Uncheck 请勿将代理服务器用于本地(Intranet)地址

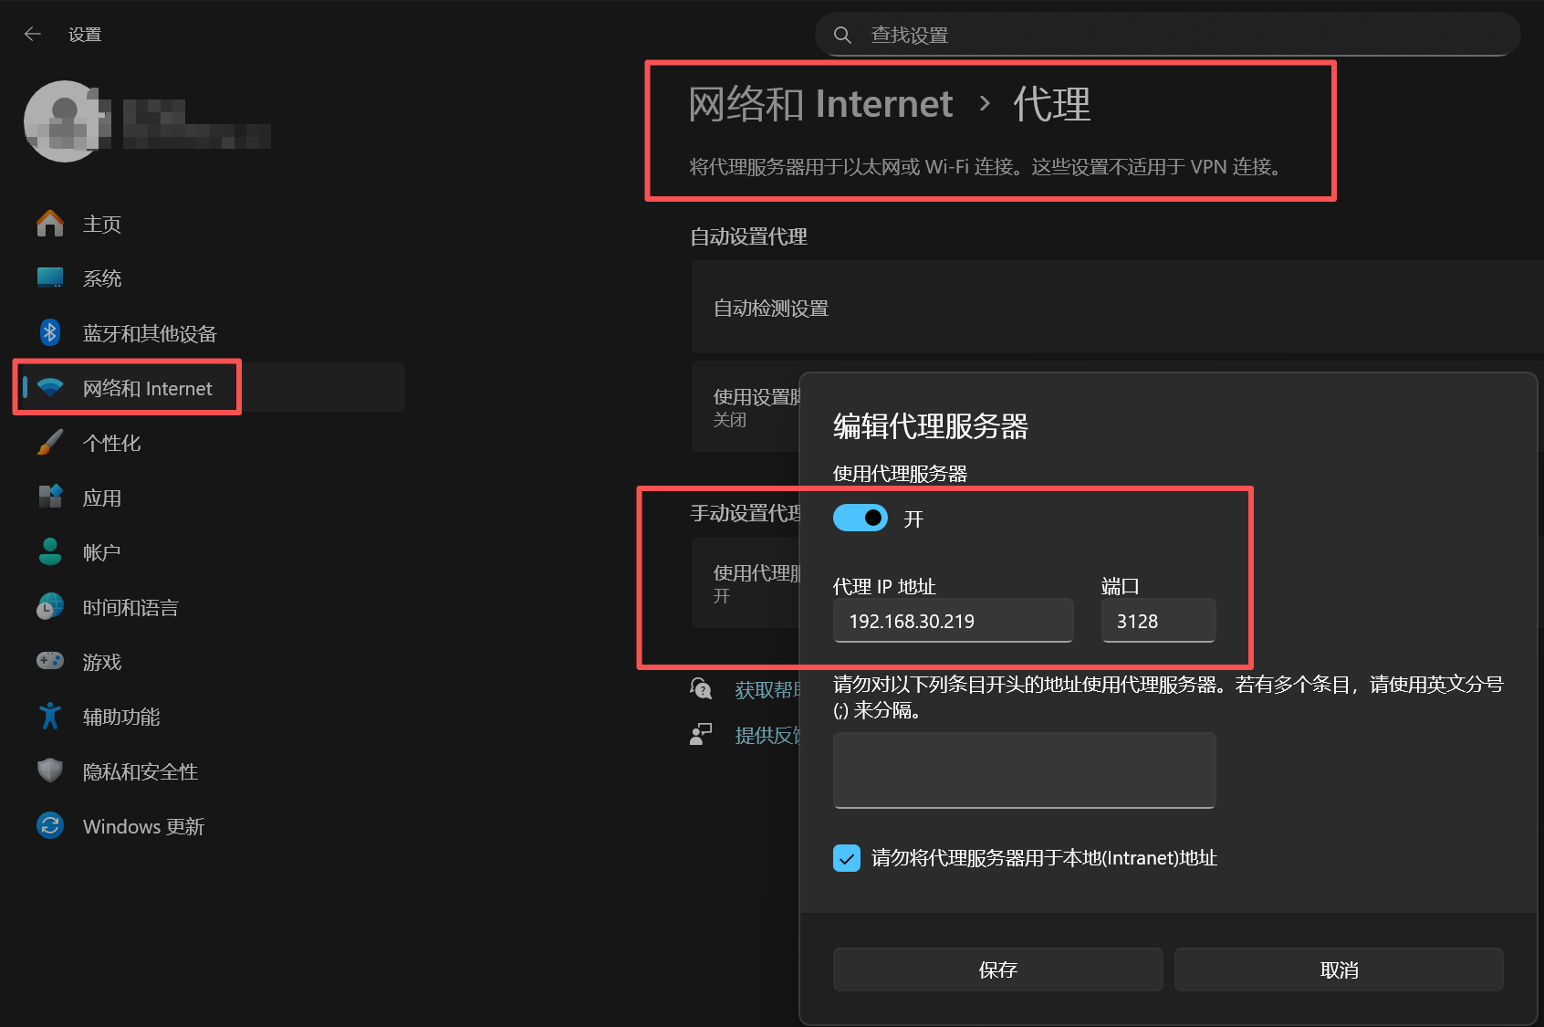pos(847,858)
